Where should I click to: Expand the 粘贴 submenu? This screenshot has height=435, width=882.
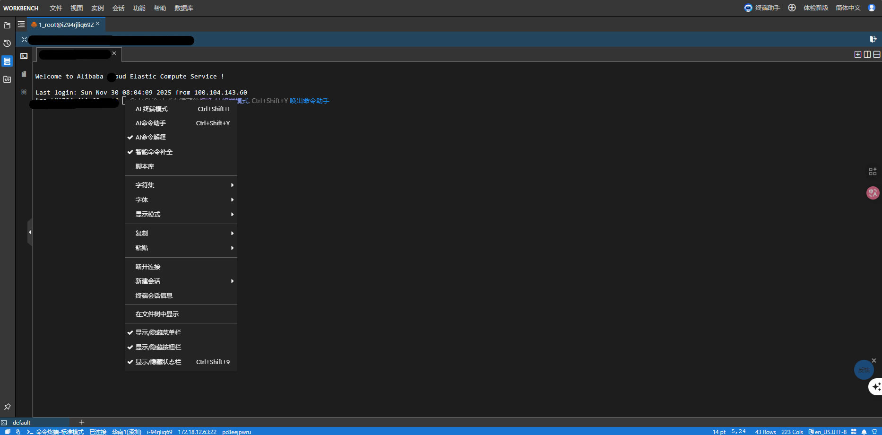point(181,248)
